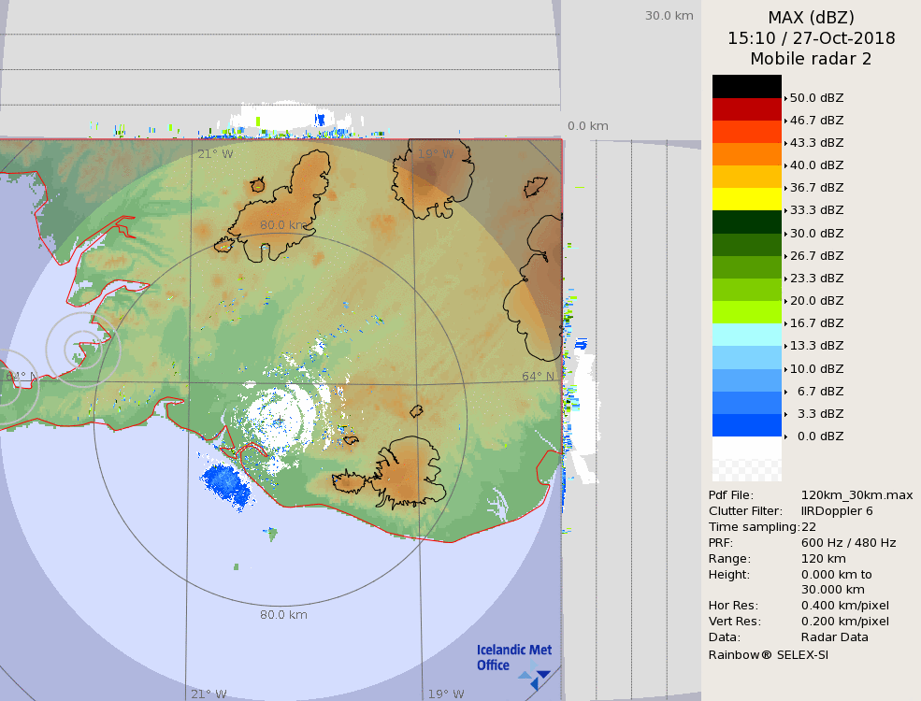Choose the light cyan 13.3 dBZ swatch
The height and width of the screenshot is (701, 921).
tap(746, 335)
